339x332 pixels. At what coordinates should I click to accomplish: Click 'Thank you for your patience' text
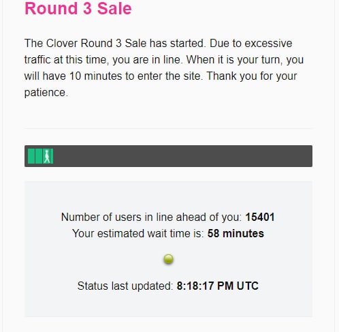[x=161, y=85]
